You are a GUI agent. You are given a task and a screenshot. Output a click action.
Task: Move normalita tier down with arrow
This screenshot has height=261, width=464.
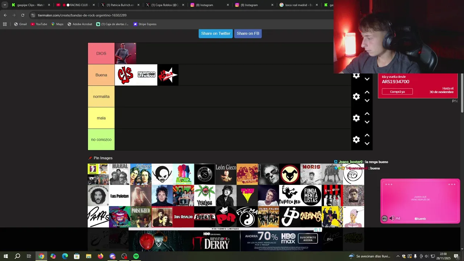click(x=367, y=100)
